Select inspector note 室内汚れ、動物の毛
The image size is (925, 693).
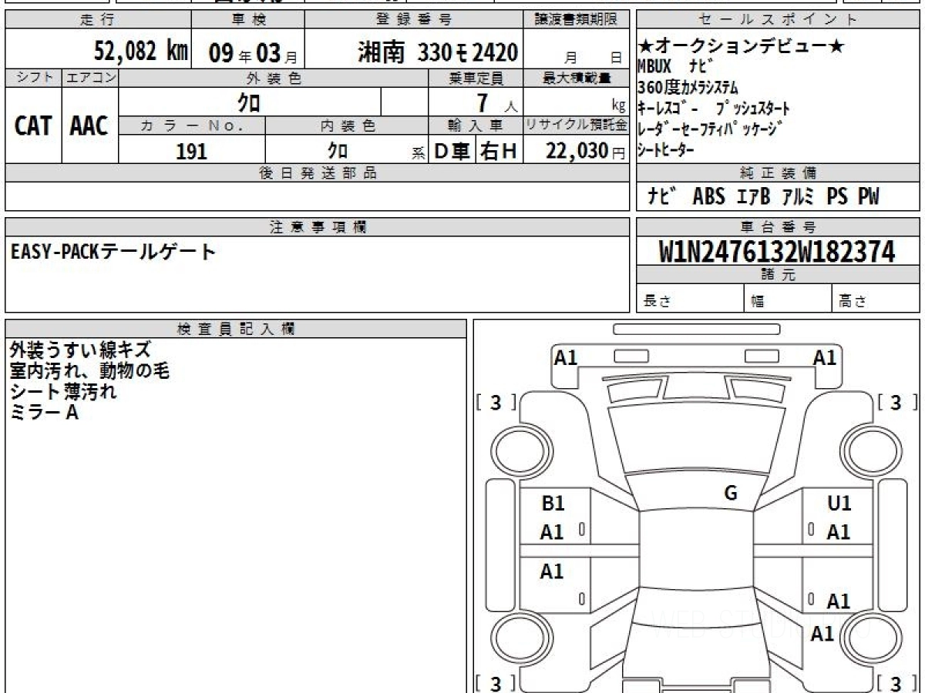89,371
